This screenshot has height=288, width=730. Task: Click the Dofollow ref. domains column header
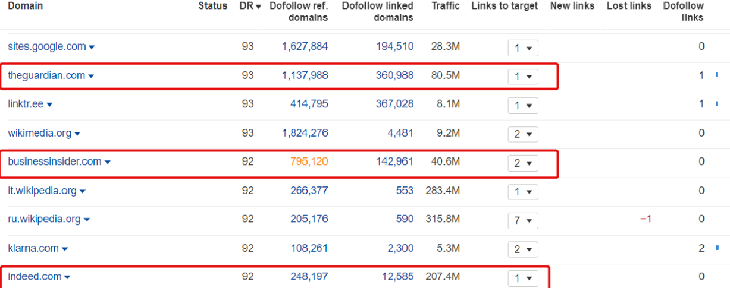pos(299,11)
